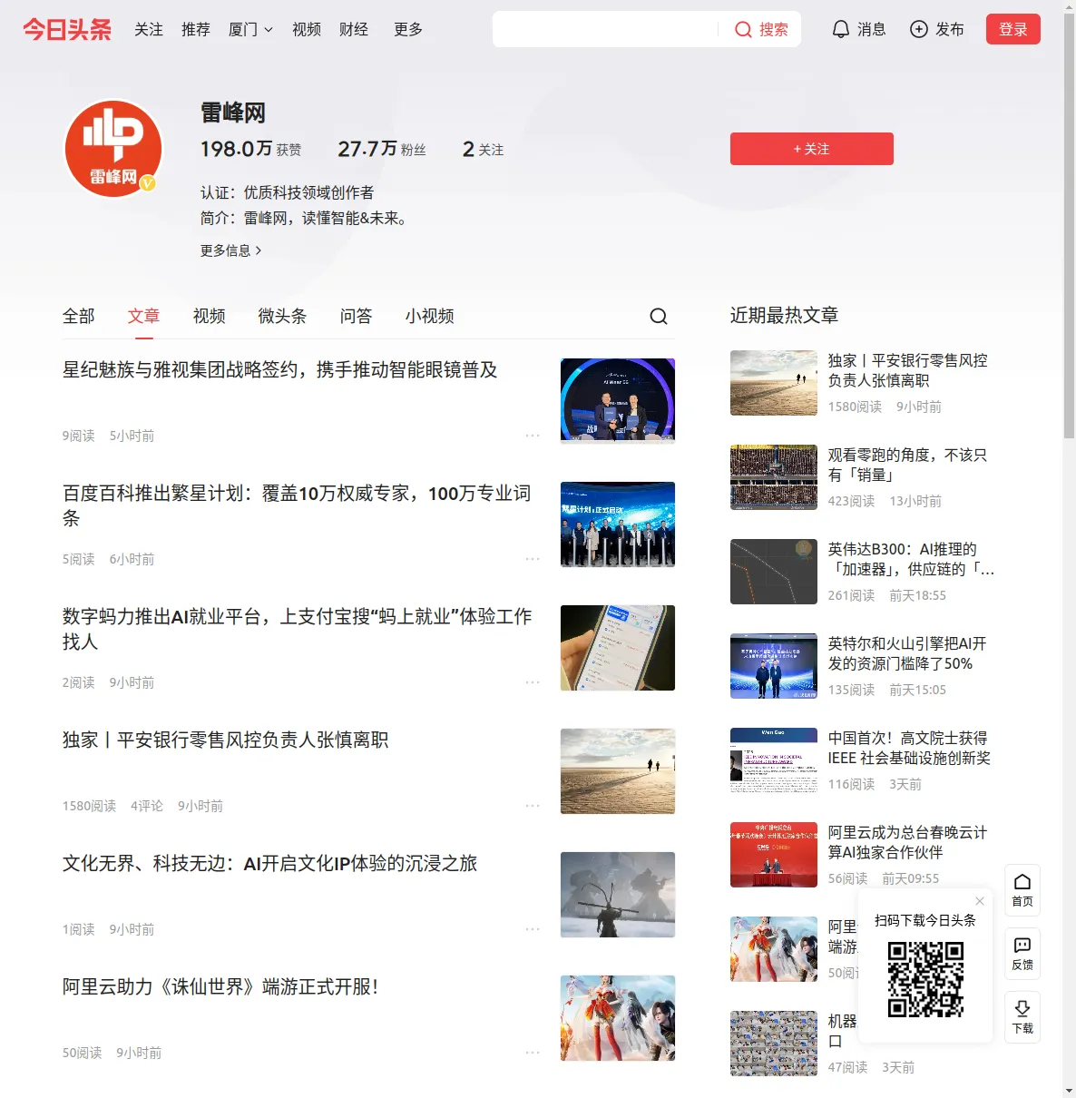Open hot article 英特尔和火山引擎
The image size is (1076, 1098).
coord(907,653)
